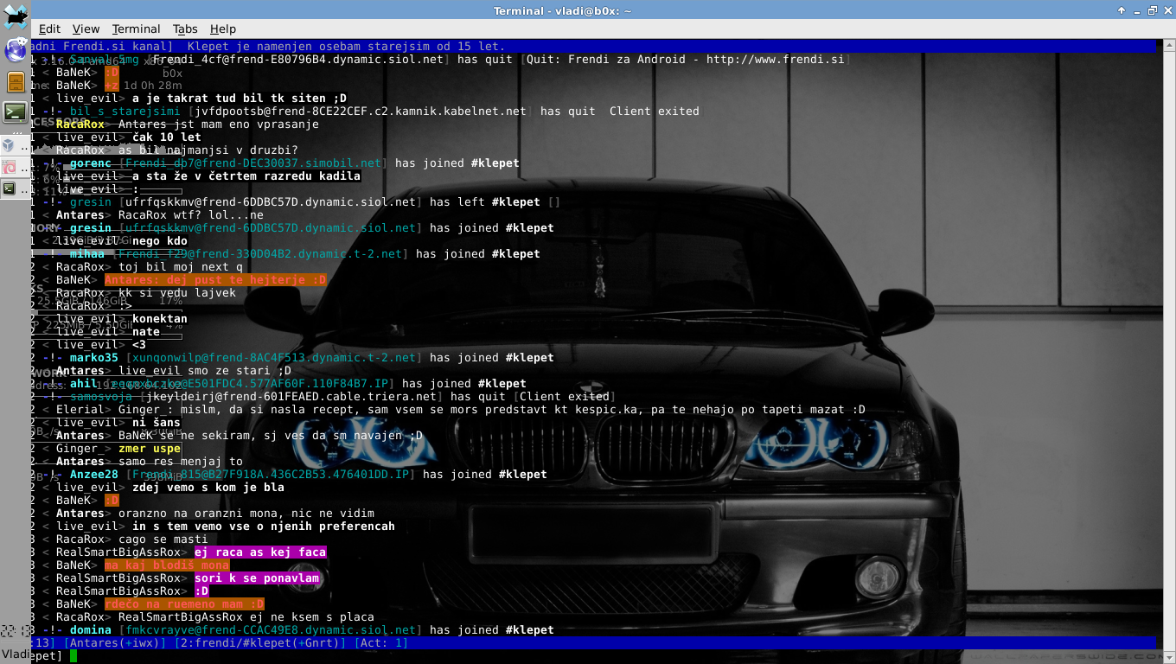Click the window title 'Terminal - vladi@b0x: ~'

tap(562, 10)
